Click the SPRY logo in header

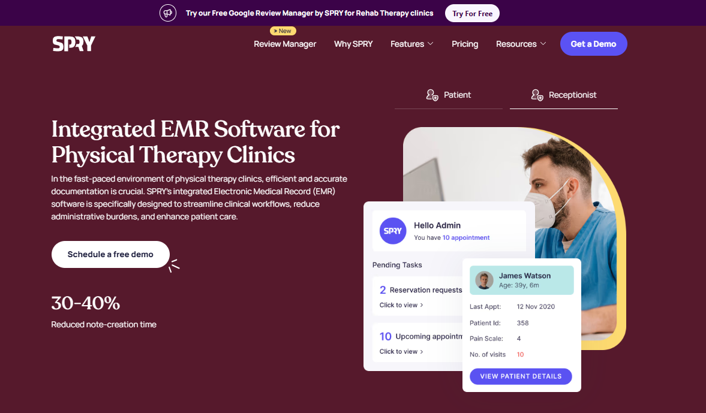pyautogui.click(x=74, y=44)
